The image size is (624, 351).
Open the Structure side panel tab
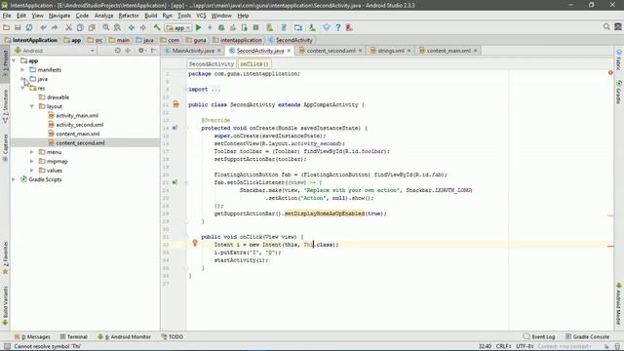click(x=5, y=106)
